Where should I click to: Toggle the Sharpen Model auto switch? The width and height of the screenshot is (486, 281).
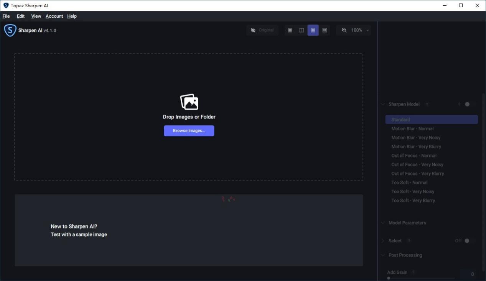469,104
